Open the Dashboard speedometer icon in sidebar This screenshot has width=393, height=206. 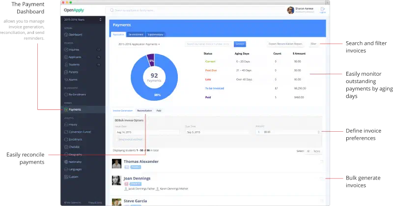66,35
